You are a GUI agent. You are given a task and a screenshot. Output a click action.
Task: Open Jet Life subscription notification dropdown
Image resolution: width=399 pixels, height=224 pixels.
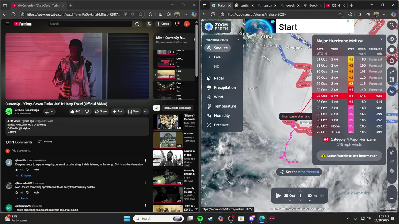tap(49, 112)
